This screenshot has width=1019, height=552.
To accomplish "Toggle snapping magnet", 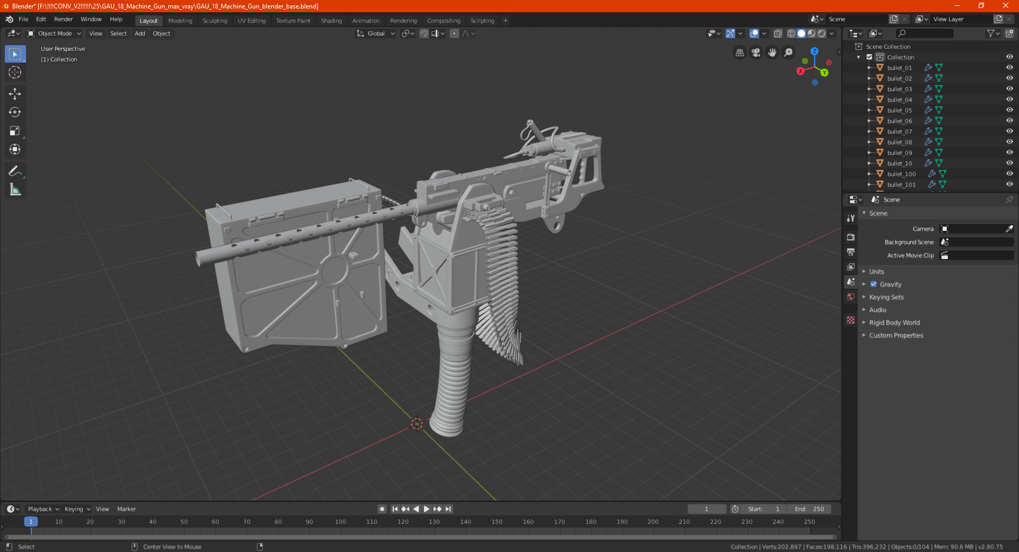I will pos(424,33).
